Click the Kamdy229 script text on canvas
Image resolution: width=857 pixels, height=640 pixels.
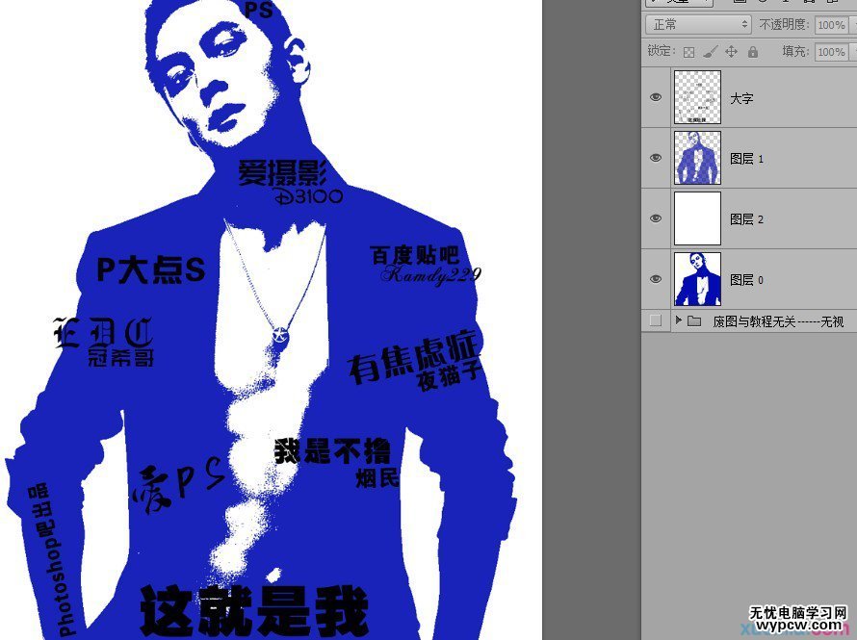[431, 274]
